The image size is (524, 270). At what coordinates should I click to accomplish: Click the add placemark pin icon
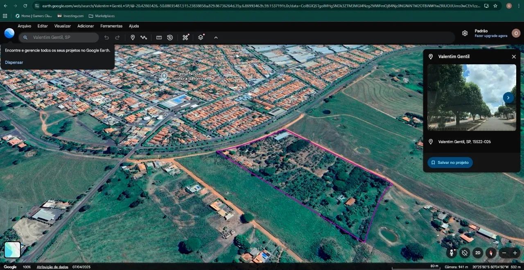click(133, 37)
